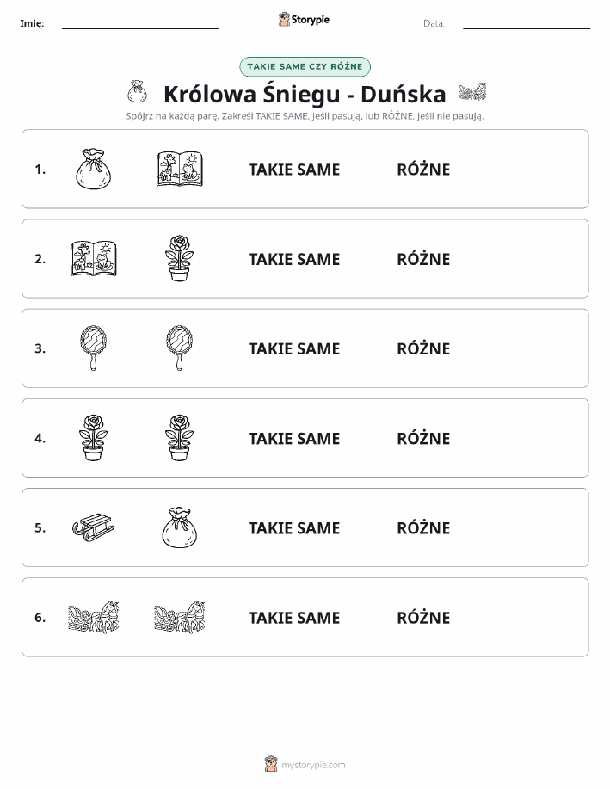Viewport: 610px width, 789px height.
Task: Click the sack icon in row 5
Action: point(180,527)
